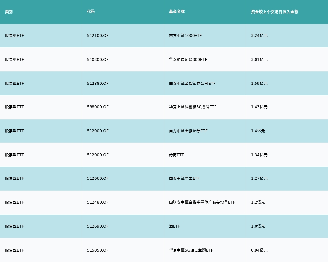Click the 1.27亿元 inflow value
The image size is (328, 262).
259,178
